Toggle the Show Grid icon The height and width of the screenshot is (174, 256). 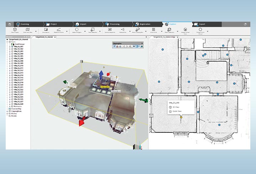(x=153, y=30)
